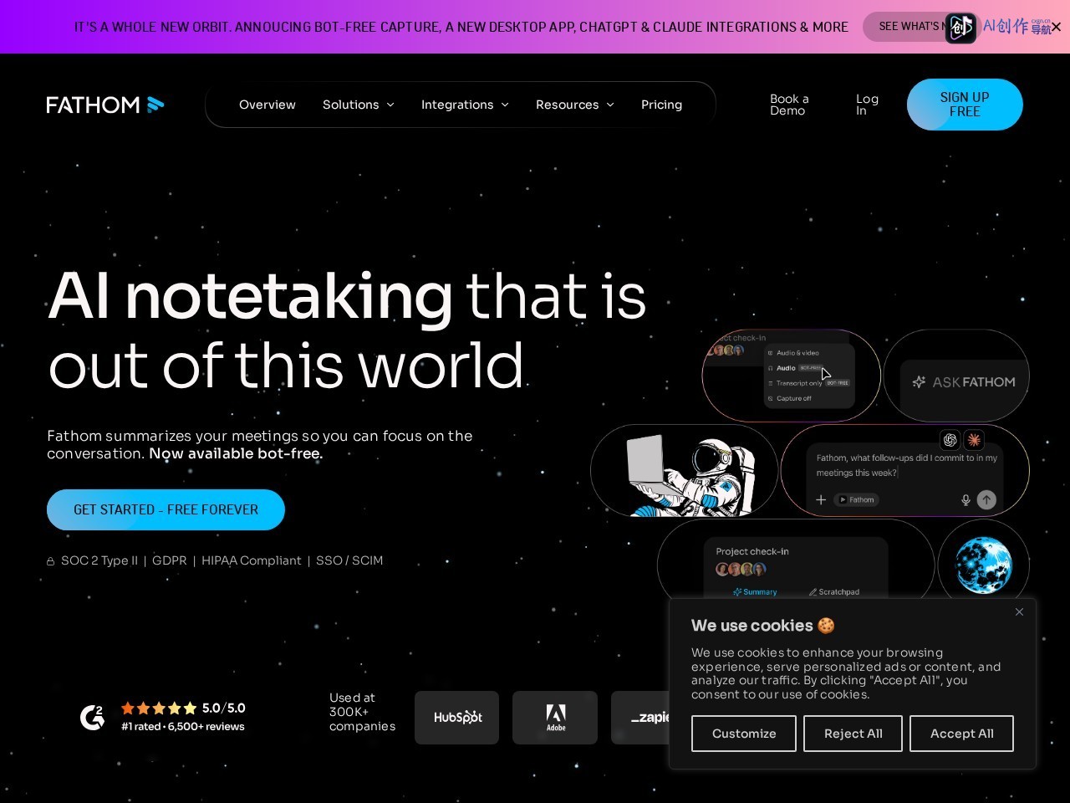Click the G2 logo badge
Screen dimensions: 1070x803
click(x=93, y=717)
